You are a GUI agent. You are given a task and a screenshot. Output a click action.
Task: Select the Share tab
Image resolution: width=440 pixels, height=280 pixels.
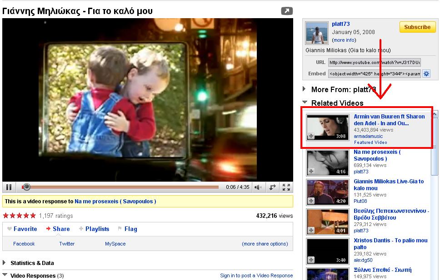click(x=61, y=229)
